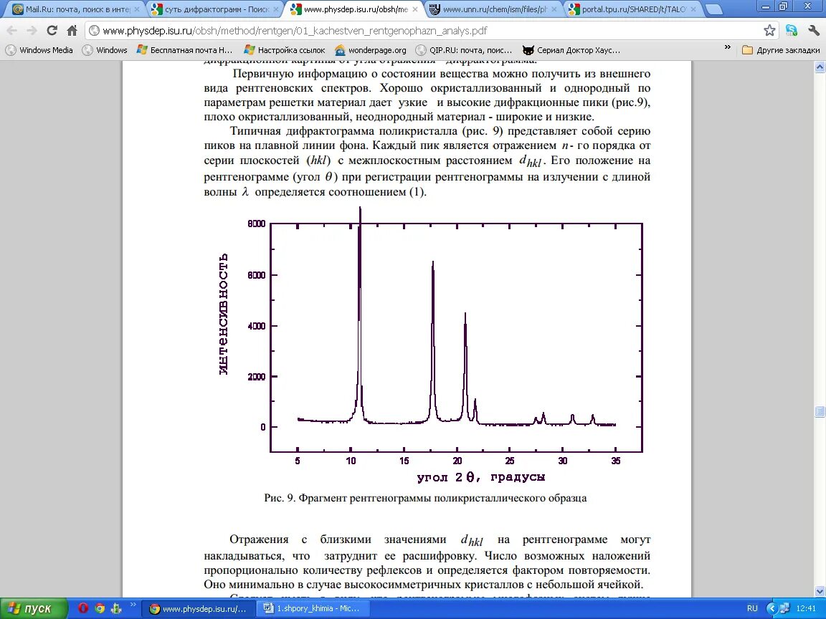Click the axis label 'угол 2θ, градусы'
Image resolution: width=826 pixels, height=619 pixels.
point(481,477)
